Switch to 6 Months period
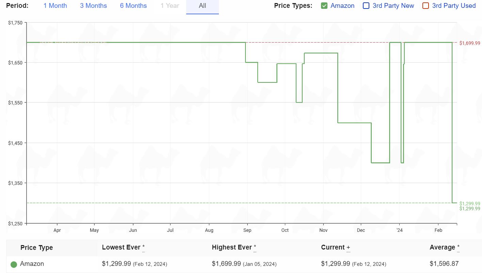Image resolution: width=482 pixels, height=273 pixels. tap(133, 6)
